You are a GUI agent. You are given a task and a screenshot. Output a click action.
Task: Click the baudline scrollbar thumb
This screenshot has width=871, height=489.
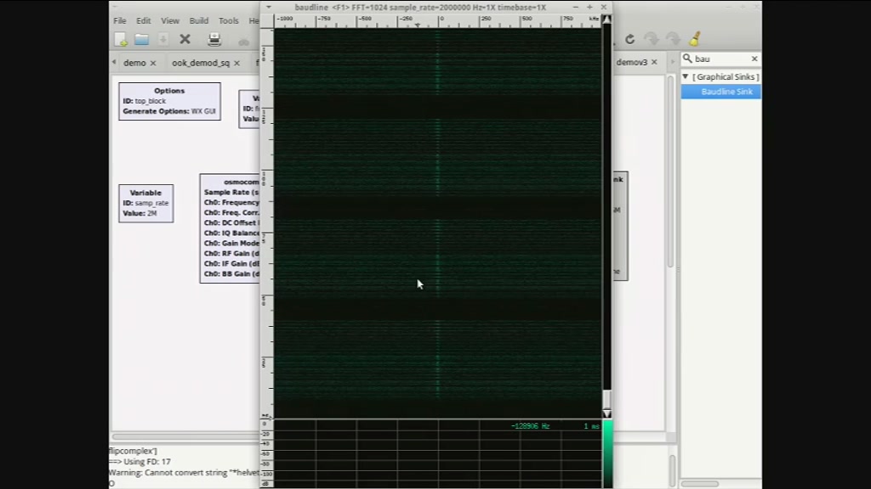(606, 399)
